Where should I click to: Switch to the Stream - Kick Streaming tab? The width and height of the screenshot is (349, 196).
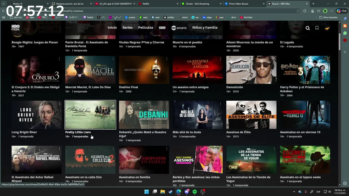pos(201,4)
